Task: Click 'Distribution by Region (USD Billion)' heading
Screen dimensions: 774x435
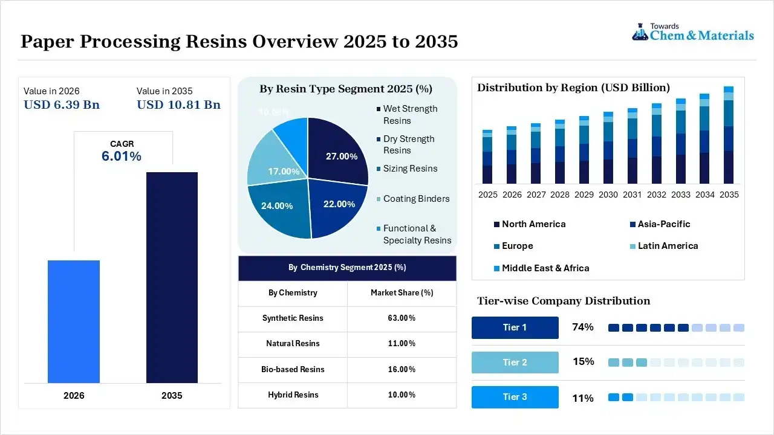Action: pos(573,88)
